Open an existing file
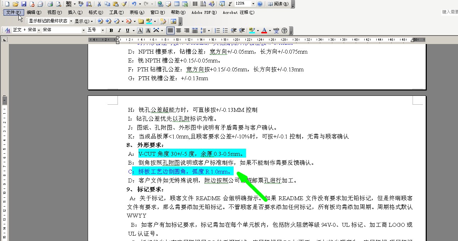Screen dimensions: 458x241 click(15, 4)
